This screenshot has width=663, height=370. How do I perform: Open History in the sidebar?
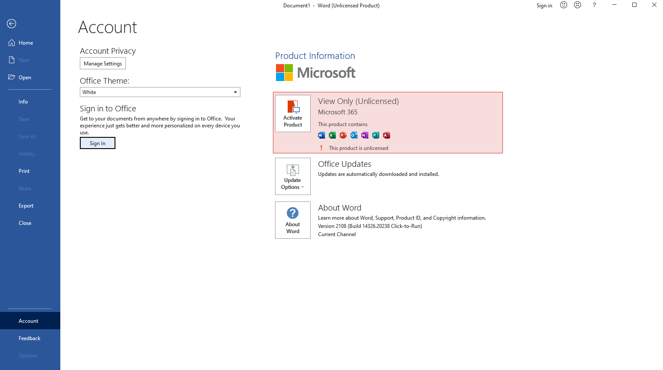click(x=30, y=154)
